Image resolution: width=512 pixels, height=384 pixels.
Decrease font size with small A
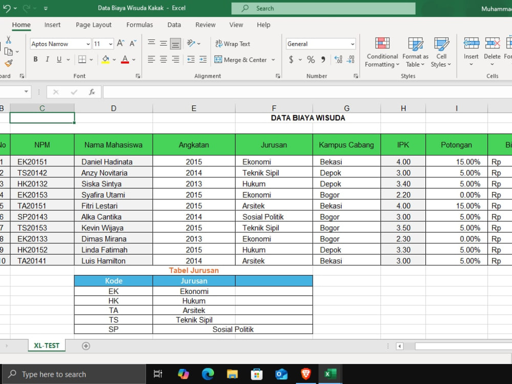(x=133, y=44)
